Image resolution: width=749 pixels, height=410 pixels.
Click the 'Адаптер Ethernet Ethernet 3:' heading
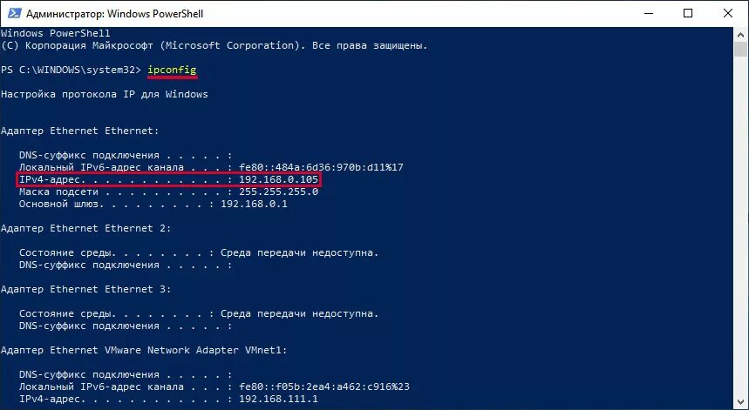pos(85,289)
